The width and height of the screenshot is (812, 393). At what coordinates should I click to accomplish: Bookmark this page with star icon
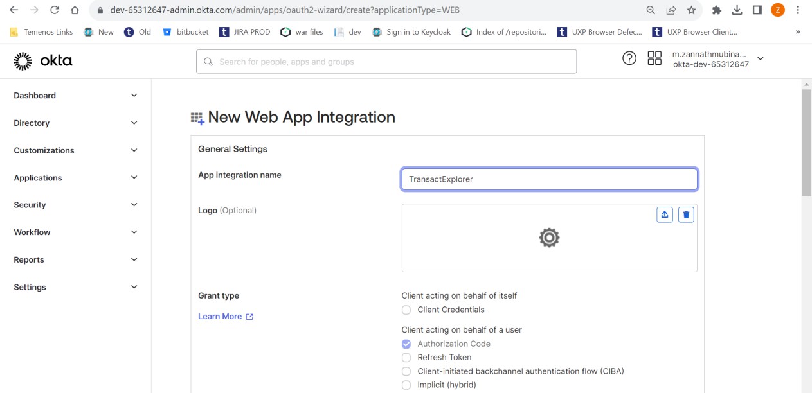691,10
